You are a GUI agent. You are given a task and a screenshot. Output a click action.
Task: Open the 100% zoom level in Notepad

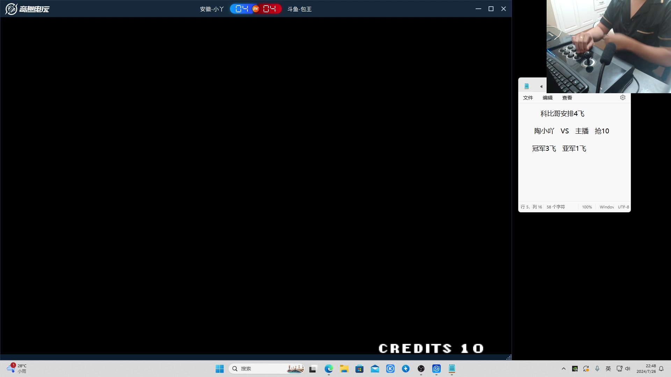point(587,207)
